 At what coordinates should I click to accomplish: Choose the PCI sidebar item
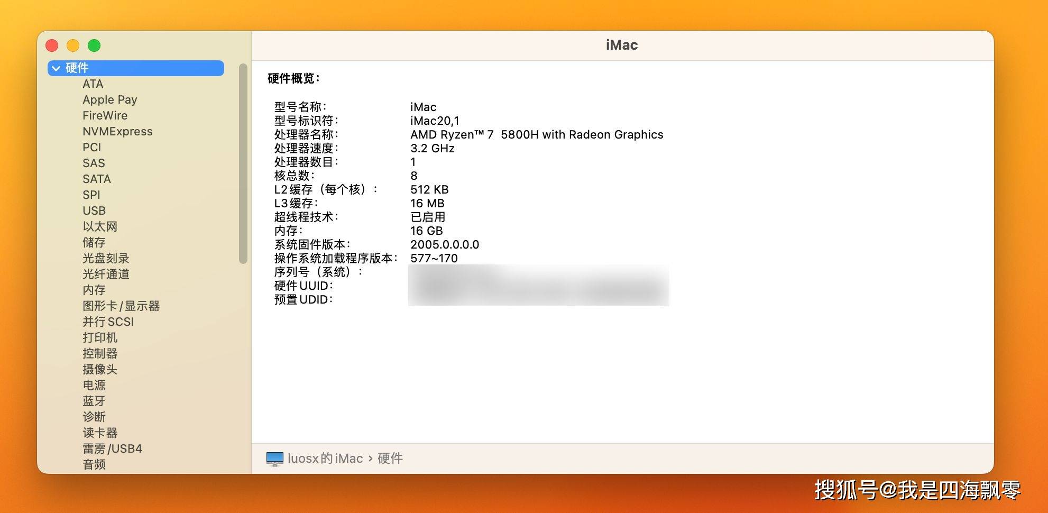(91, 148)
